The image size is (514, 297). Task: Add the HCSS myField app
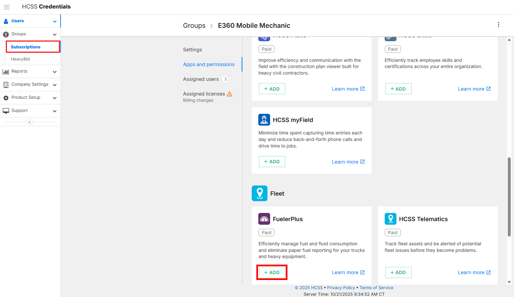272,162
